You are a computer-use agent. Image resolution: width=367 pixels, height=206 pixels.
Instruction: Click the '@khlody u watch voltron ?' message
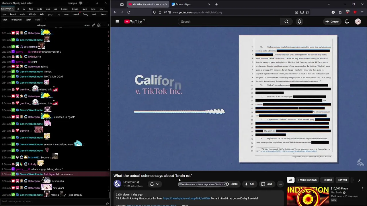46,52
